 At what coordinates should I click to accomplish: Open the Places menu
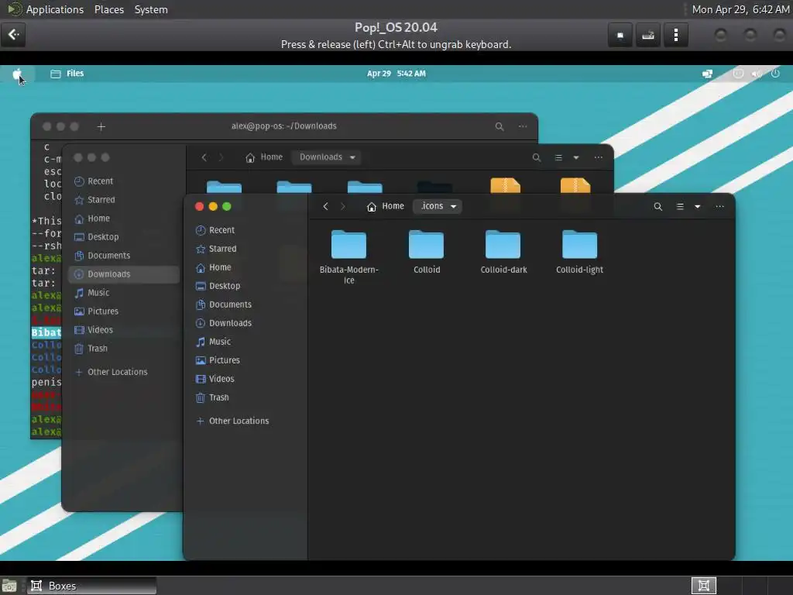(108, 9)
